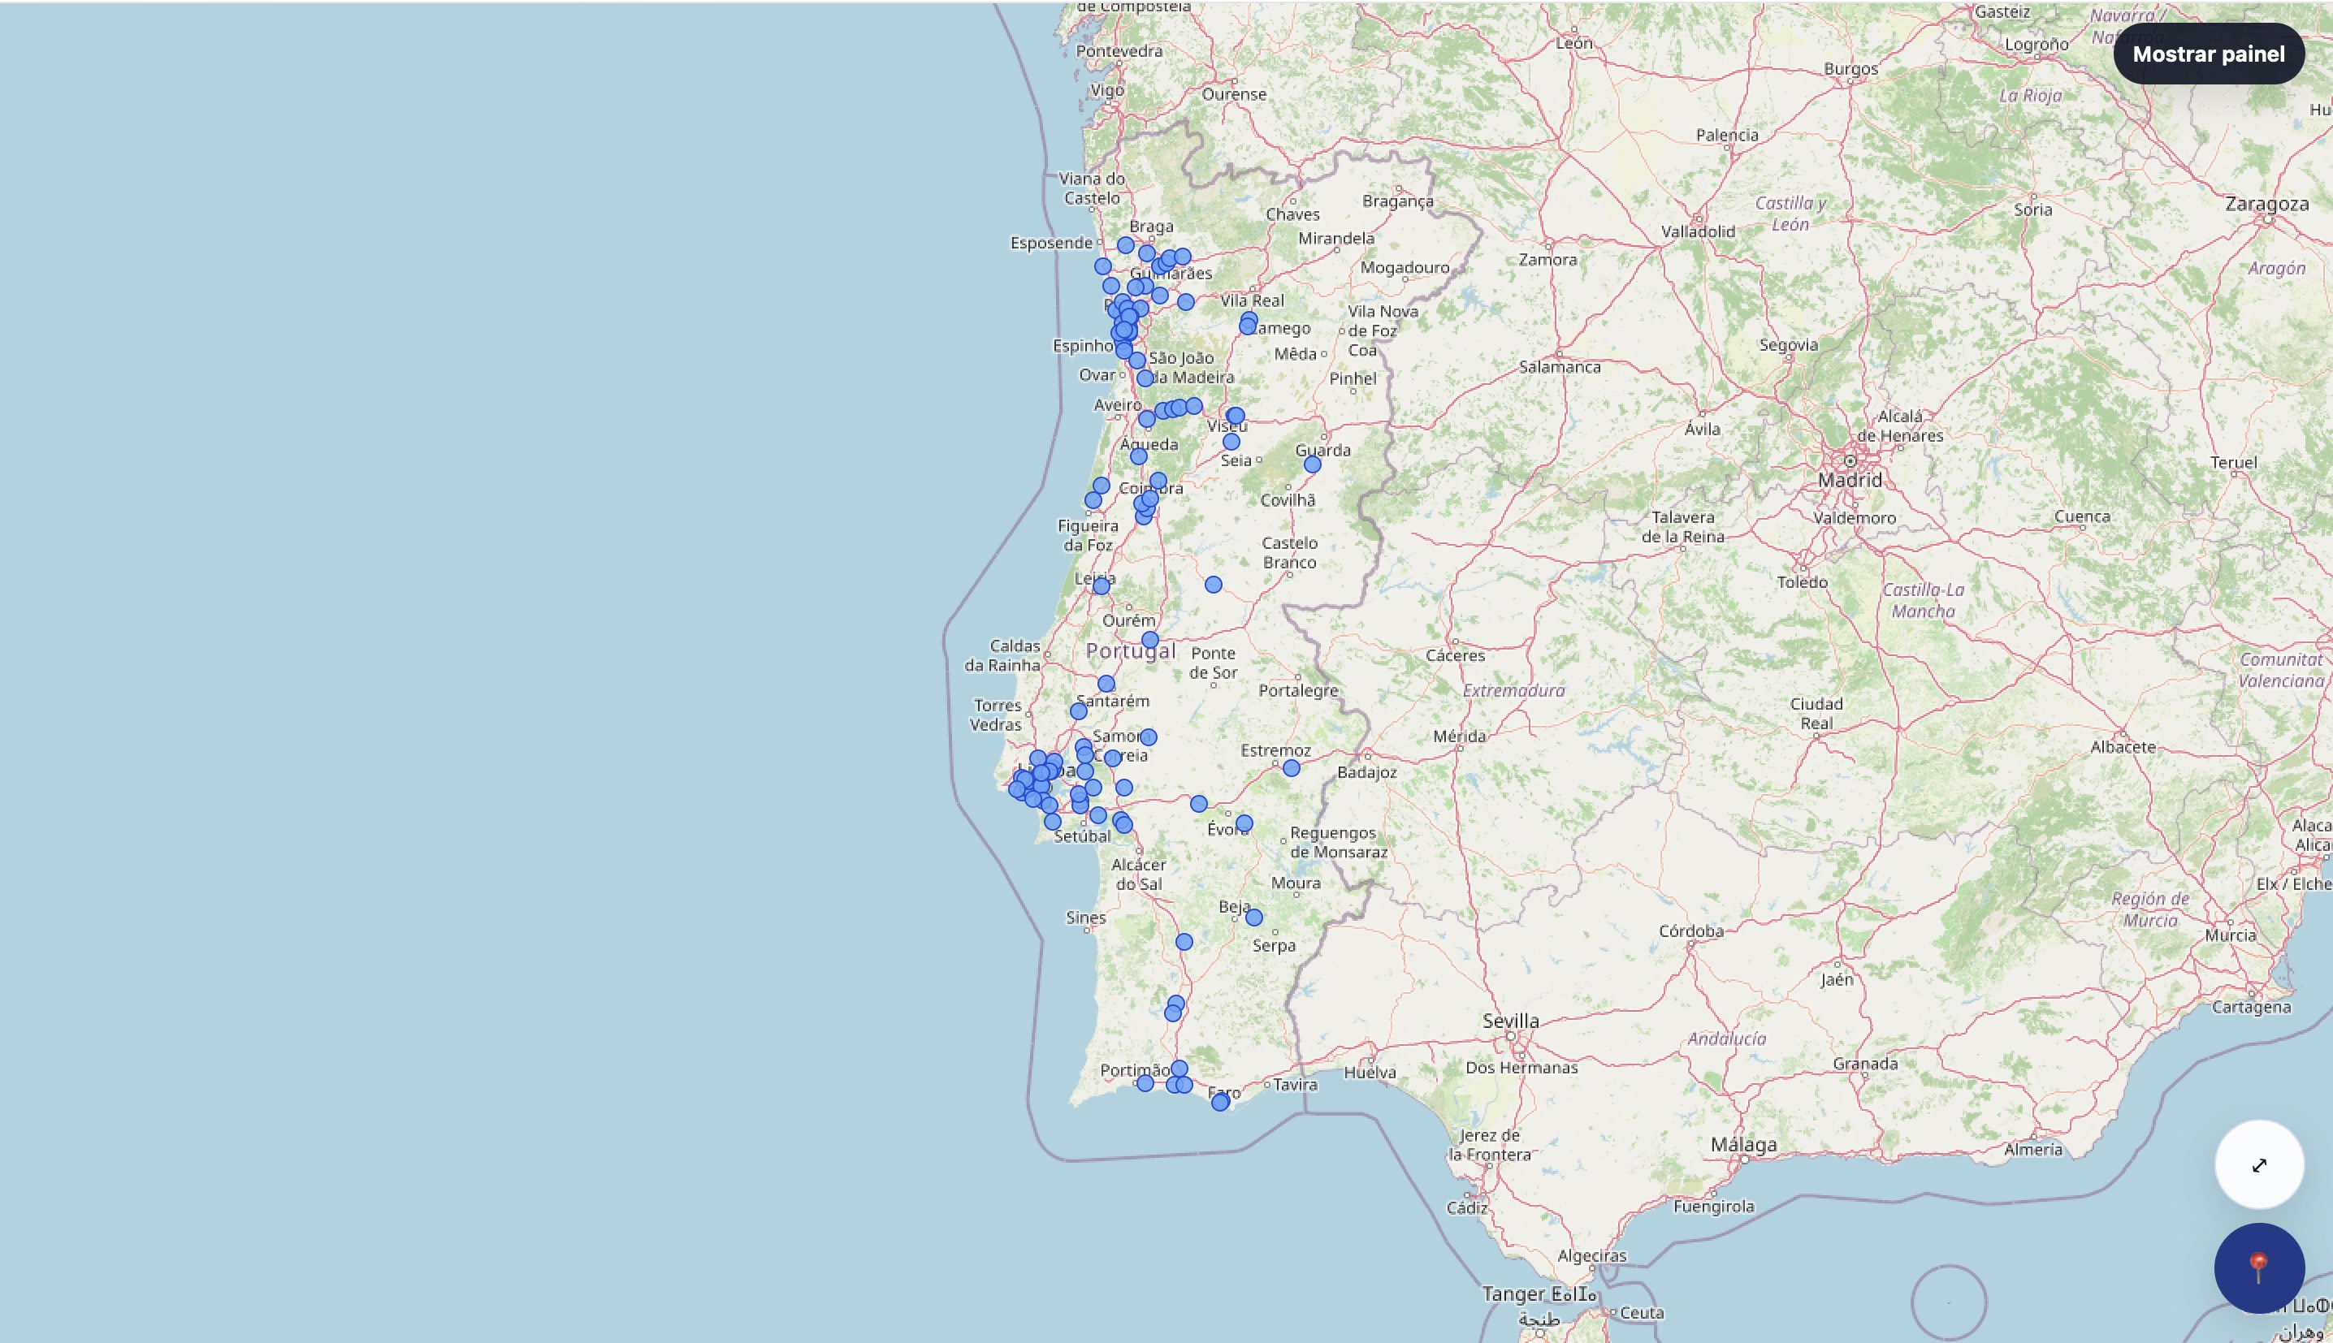Click the Málaga city label
The height and width of the screenshot is (1343, 2333).
click(x=1743, y=1145)
